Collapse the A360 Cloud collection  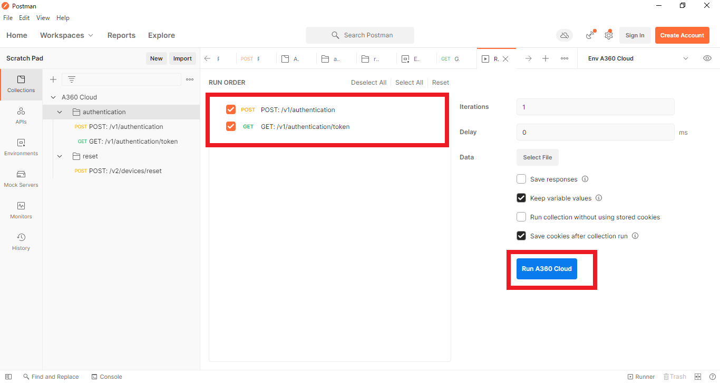pyautogui.click(x=53, y=97)
